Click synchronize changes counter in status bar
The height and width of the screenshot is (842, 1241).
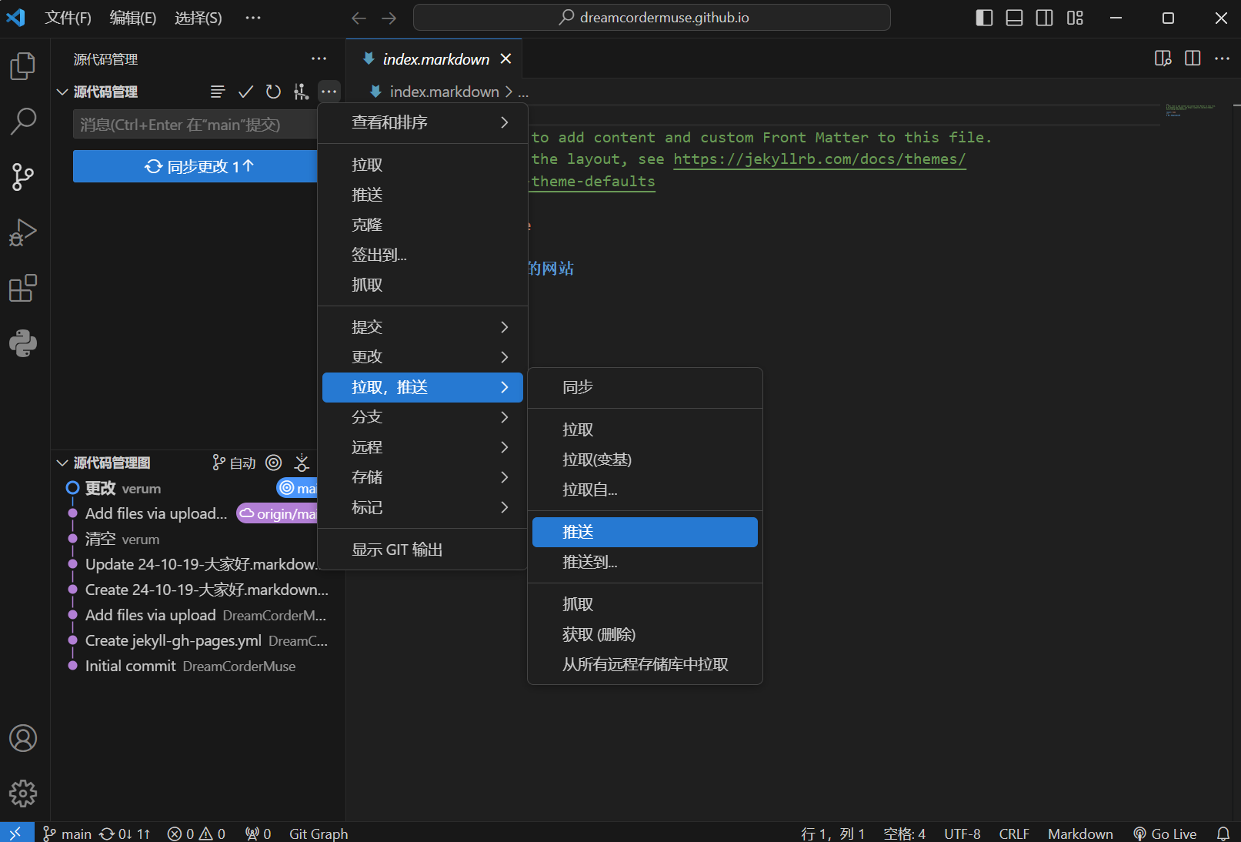coord(125,834)
